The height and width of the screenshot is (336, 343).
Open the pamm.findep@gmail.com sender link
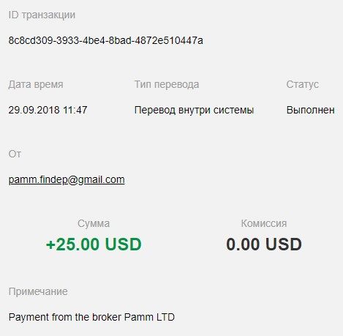pyautogui.click(x=67, y=180)
